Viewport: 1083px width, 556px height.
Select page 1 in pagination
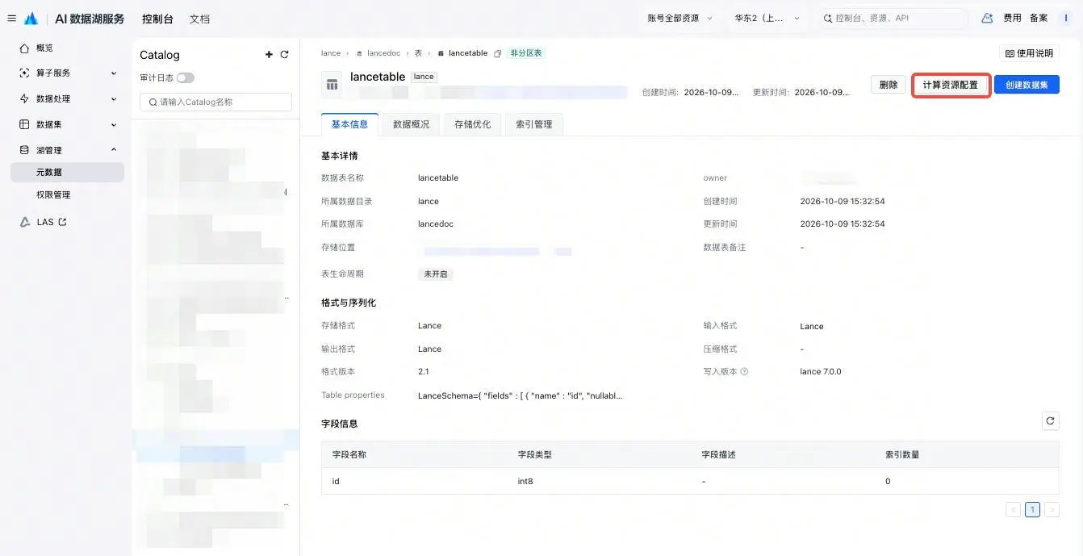coord(1032,510)
